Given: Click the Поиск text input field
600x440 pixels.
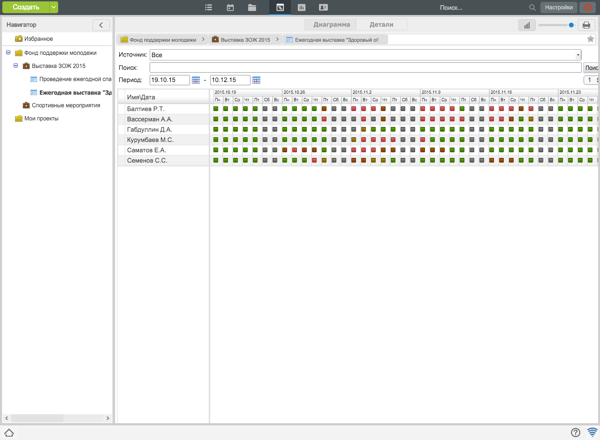Looking at the screenshot, I should [365, 67].
